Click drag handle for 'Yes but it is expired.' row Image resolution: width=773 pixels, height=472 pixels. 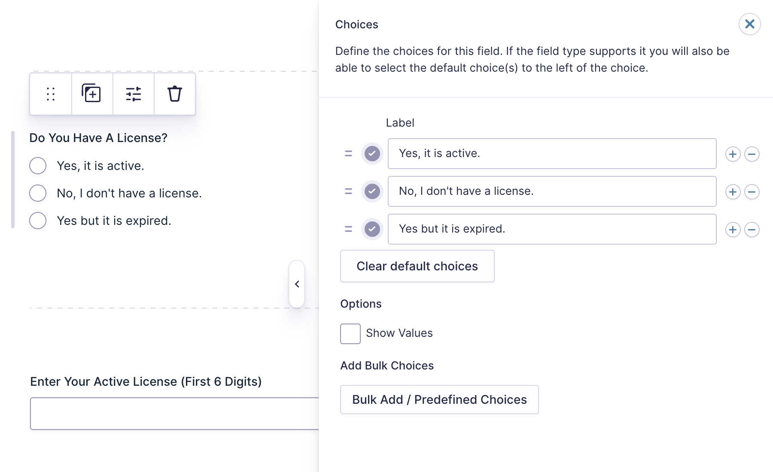[348, 229]
